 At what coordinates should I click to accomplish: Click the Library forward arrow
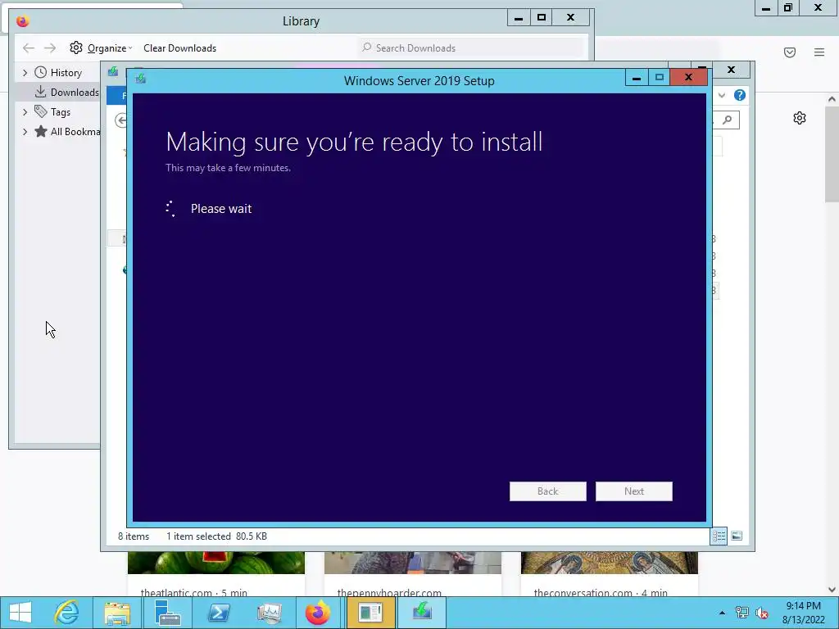coord(50,48)
